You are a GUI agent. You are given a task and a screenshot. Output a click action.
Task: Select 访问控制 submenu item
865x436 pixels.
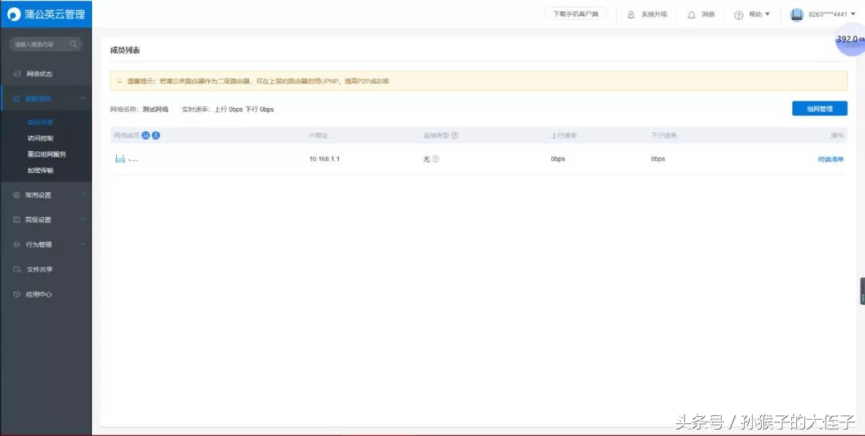[40, 138]
